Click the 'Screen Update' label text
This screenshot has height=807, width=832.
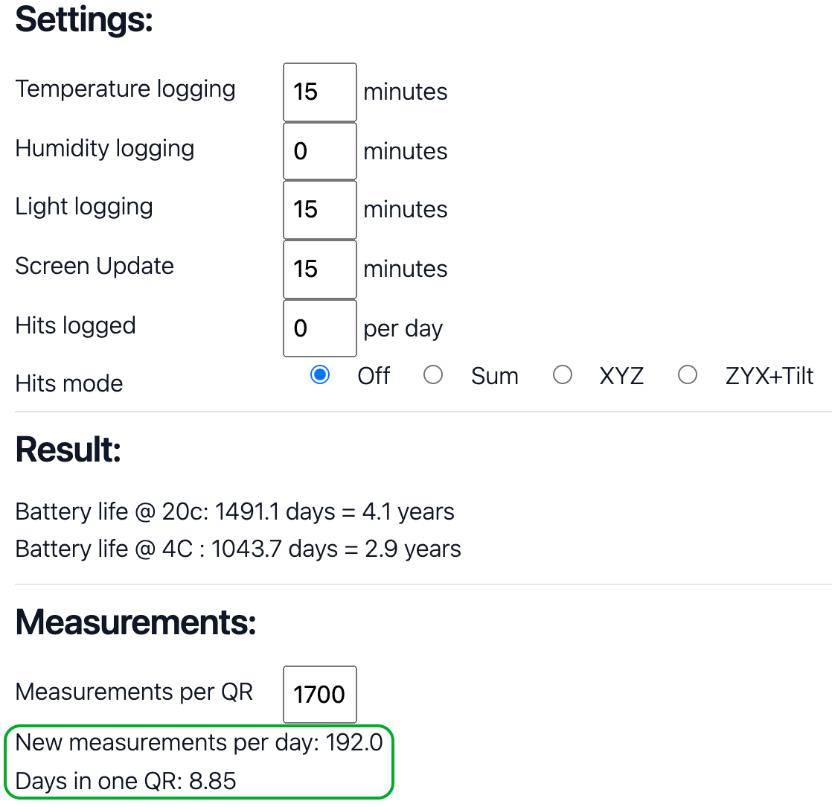pos(95,267)
